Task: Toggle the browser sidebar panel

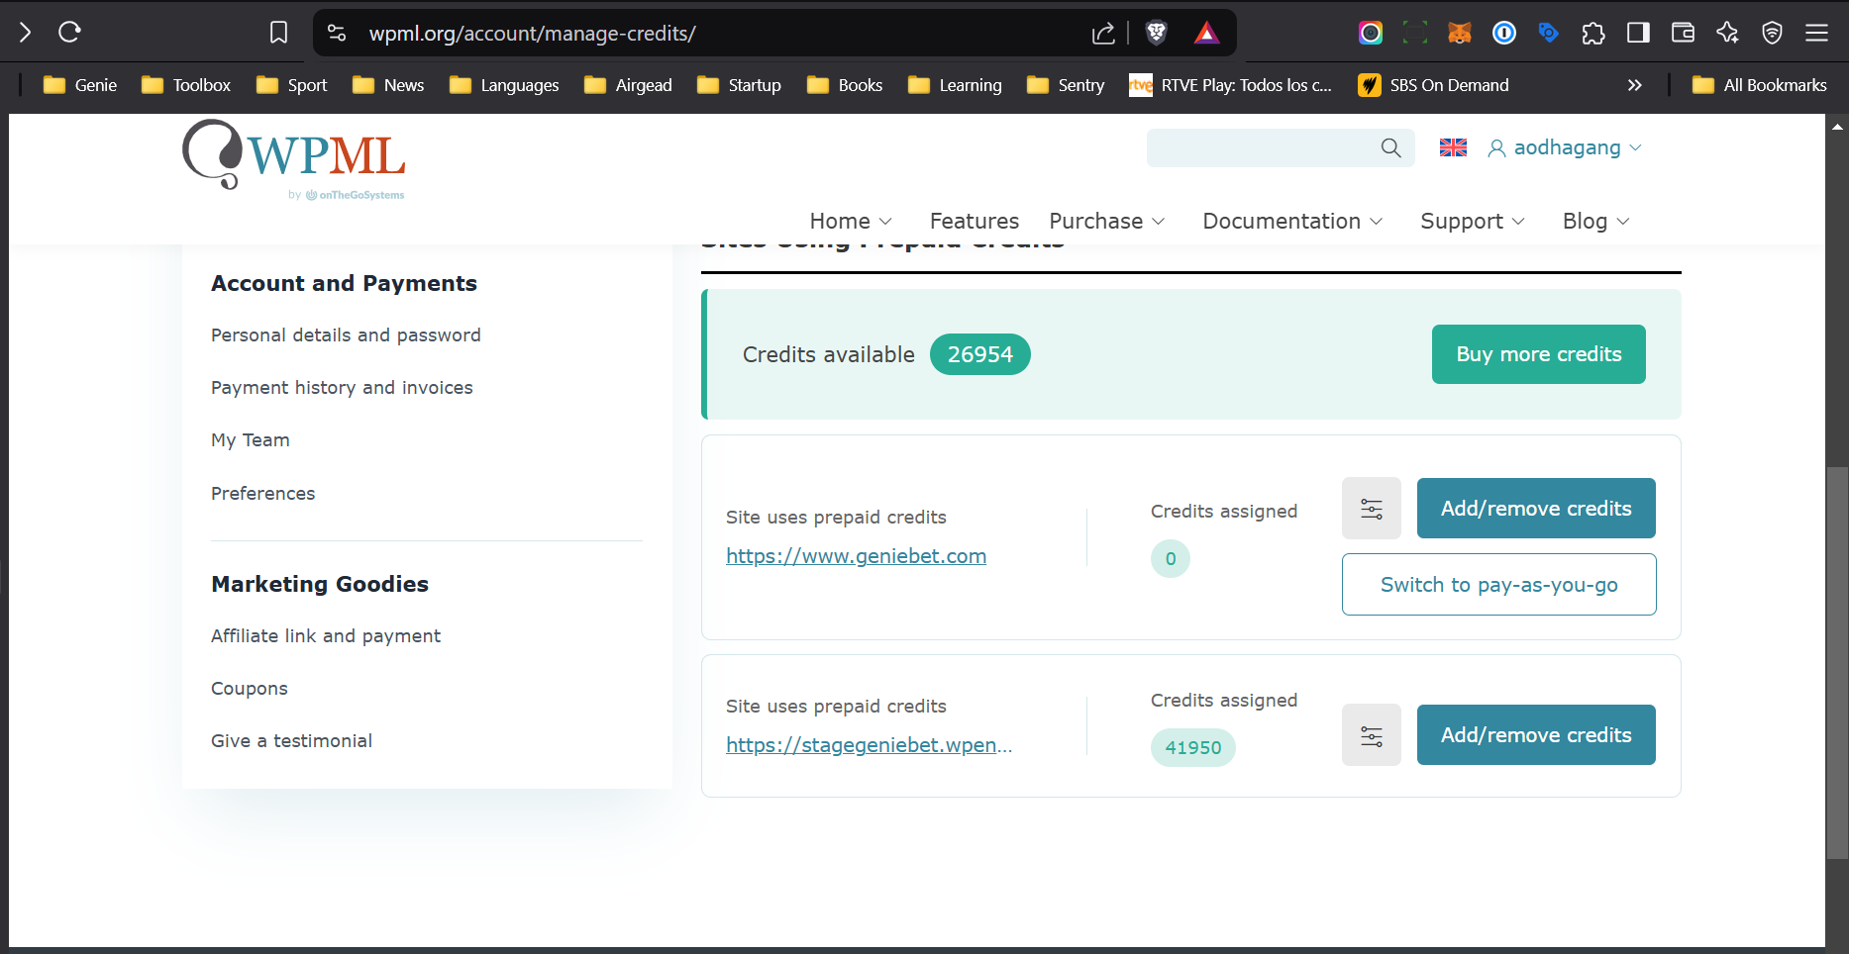Action: (1638, 33)
